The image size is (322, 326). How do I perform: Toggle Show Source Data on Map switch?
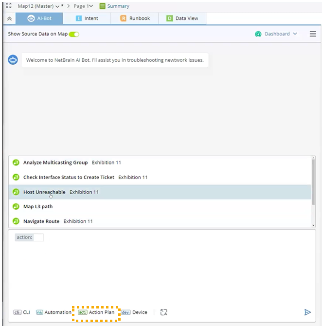pyautogui.click(x=74, y=34)
